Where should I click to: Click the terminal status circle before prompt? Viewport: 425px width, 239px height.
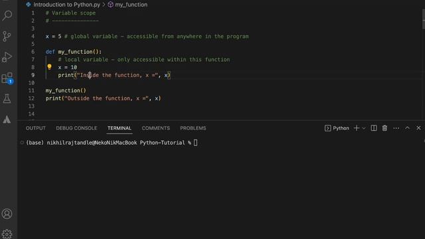click(22, 143)
